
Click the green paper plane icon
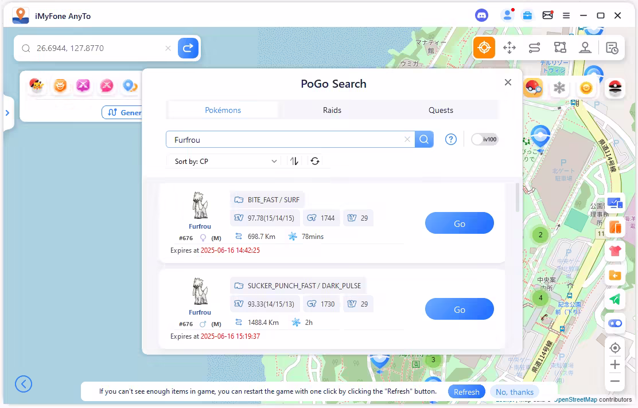615,300
